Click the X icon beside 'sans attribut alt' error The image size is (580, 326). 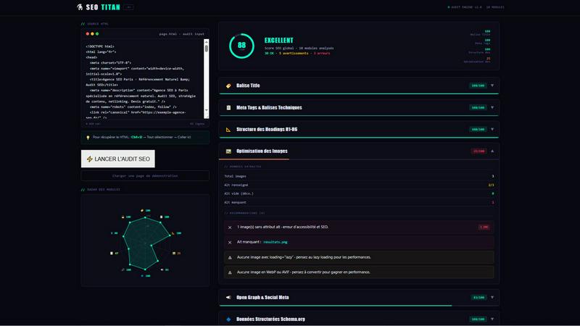230,227
